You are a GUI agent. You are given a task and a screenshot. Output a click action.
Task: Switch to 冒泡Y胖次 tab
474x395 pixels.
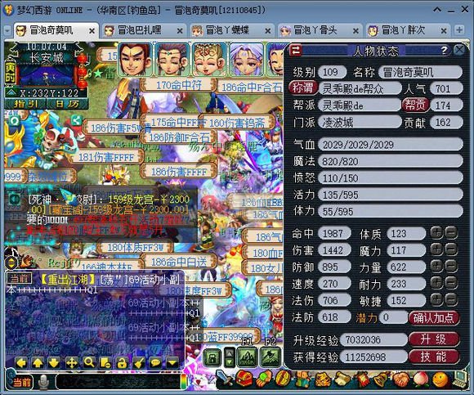click(407, 30)
